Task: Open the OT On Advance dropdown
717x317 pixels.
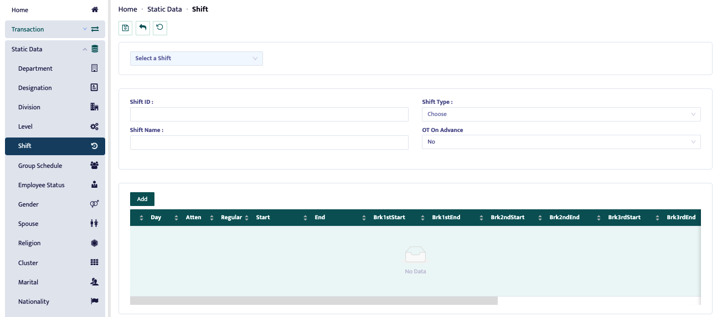Action: (561, 142)
